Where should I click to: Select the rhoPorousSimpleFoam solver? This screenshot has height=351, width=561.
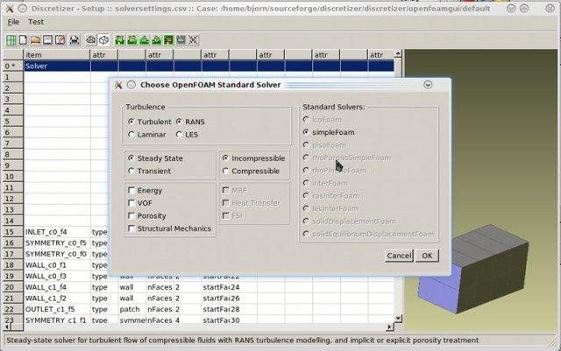[347, 158]
